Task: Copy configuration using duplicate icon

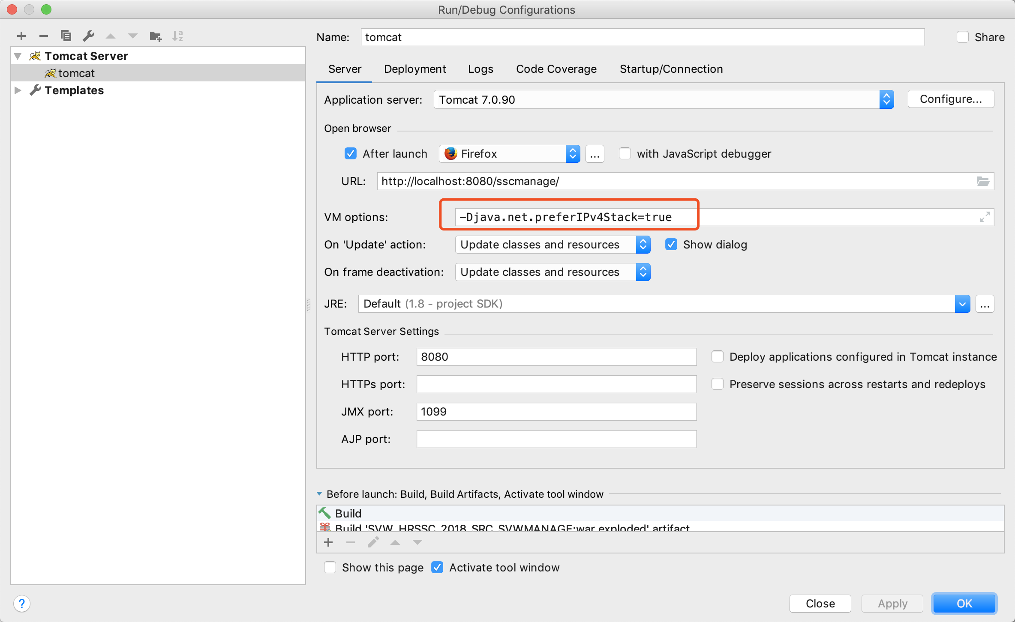Action: [66, 36]
